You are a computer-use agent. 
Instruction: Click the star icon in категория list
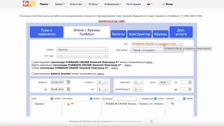pos(69,104)
